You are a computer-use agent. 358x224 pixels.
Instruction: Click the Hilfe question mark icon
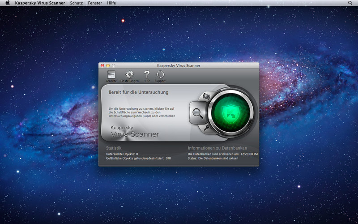[146, 75]
